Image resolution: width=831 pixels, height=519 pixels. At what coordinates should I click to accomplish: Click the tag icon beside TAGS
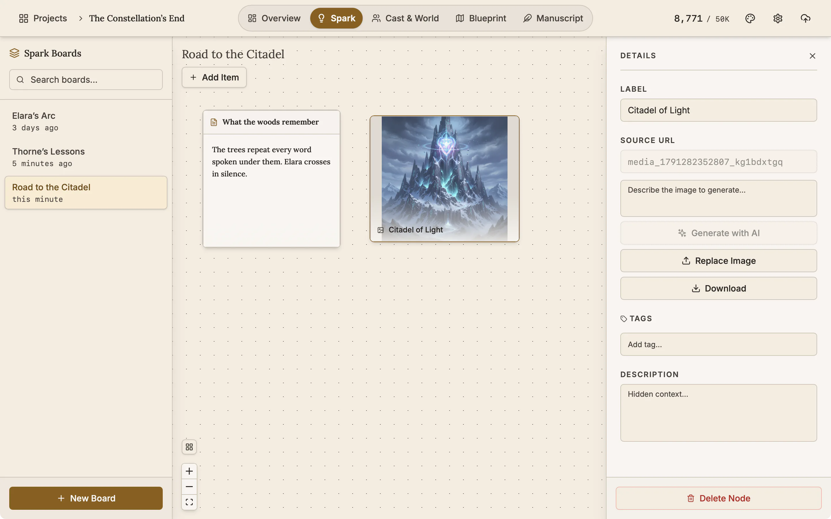pos(624,319)
